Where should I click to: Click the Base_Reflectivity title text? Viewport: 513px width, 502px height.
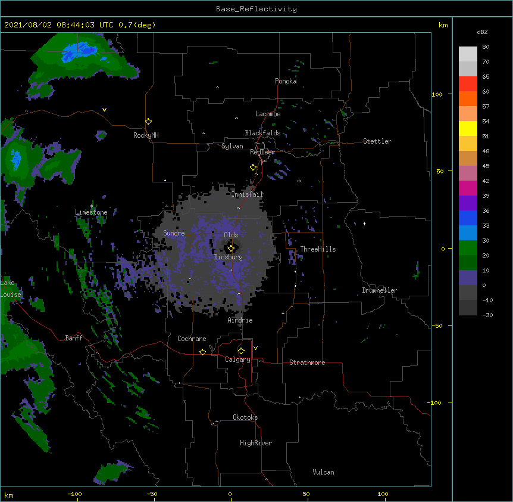point(256,9)
